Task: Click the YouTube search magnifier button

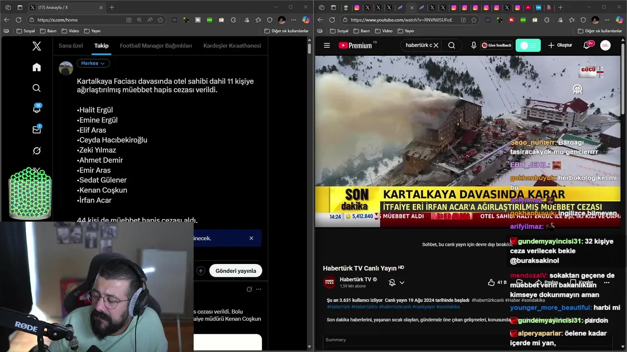Action: coord(452,45)
